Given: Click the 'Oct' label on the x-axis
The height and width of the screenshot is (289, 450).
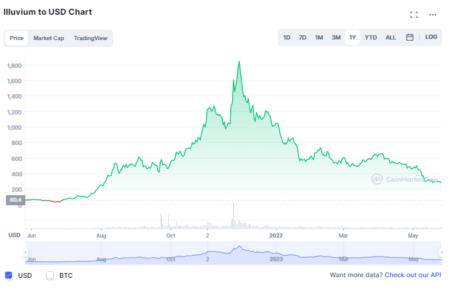Looking at the screenshot, I should 171,236.
